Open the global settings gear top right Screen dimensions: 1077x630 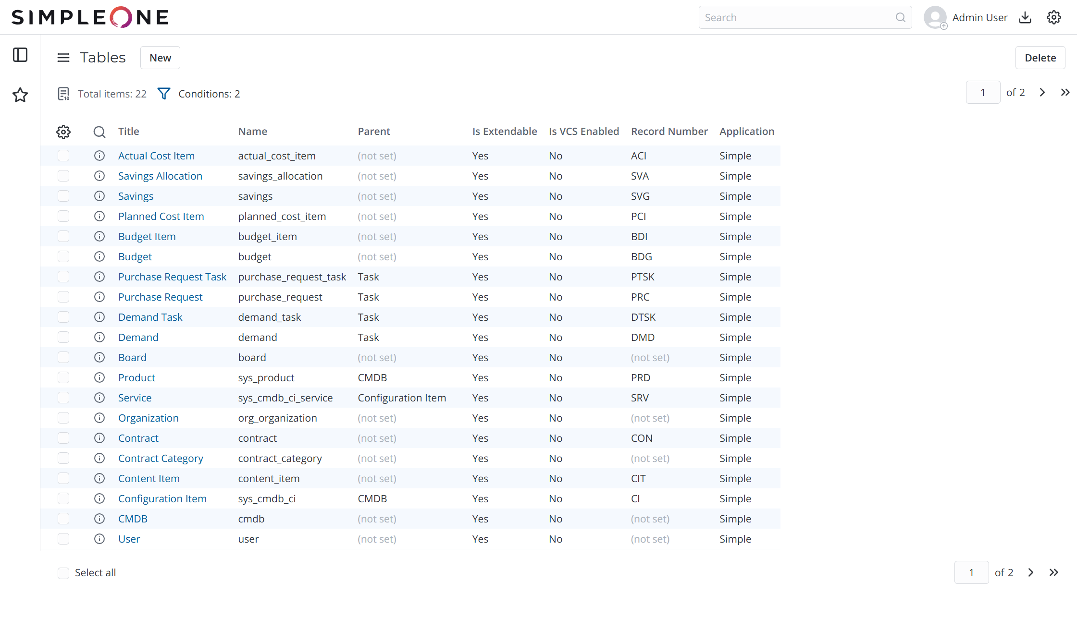click(x=1054, y=17)
